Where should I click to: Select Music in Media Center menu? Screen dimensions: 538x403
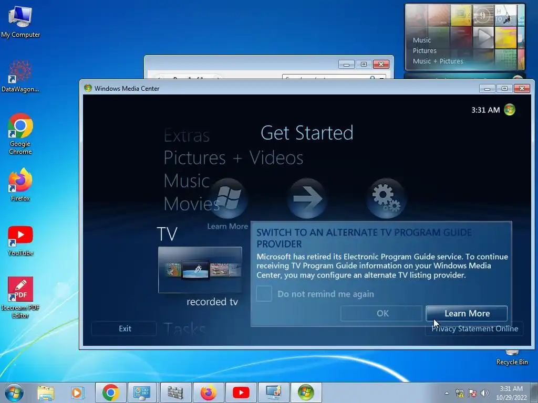tap(187, 181)
